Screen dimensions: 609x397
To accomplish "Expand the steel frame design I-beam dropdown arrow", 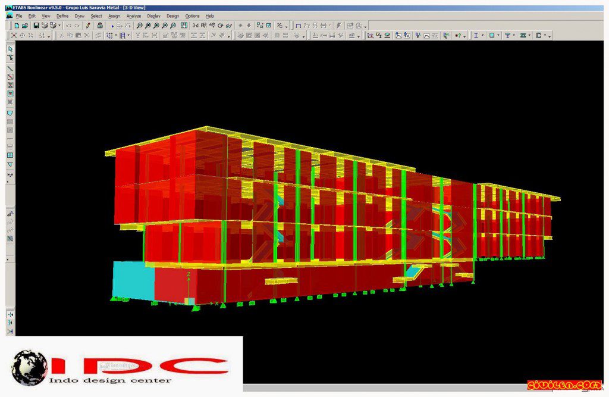I will (x=483, y=35).
